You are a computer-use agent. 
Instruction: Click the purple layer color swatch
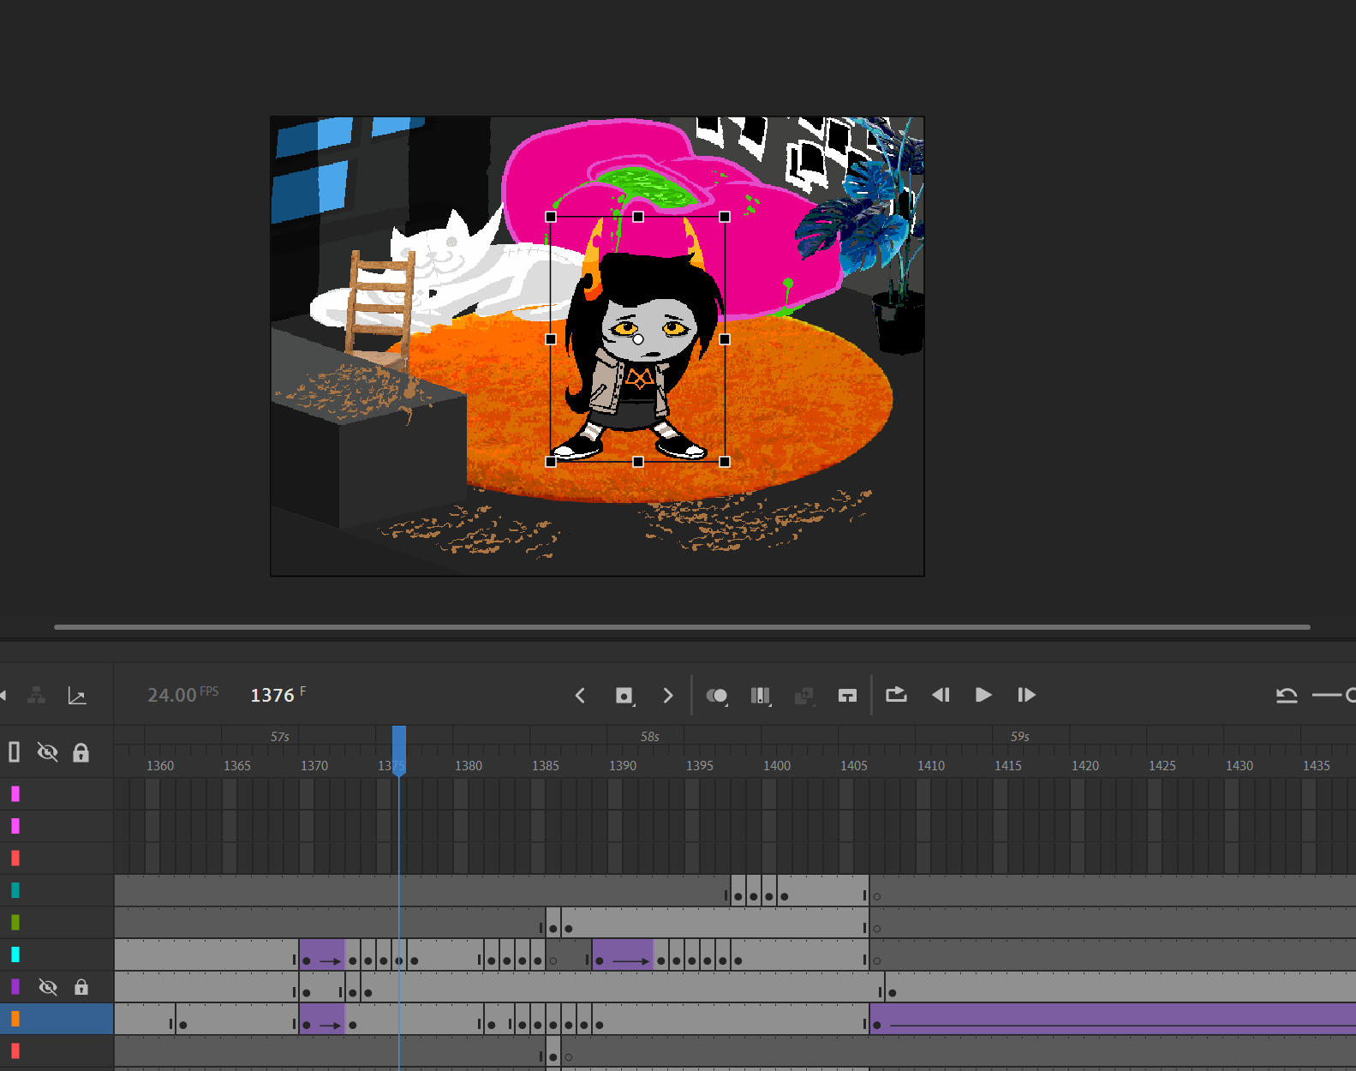[x=15, y=987]
